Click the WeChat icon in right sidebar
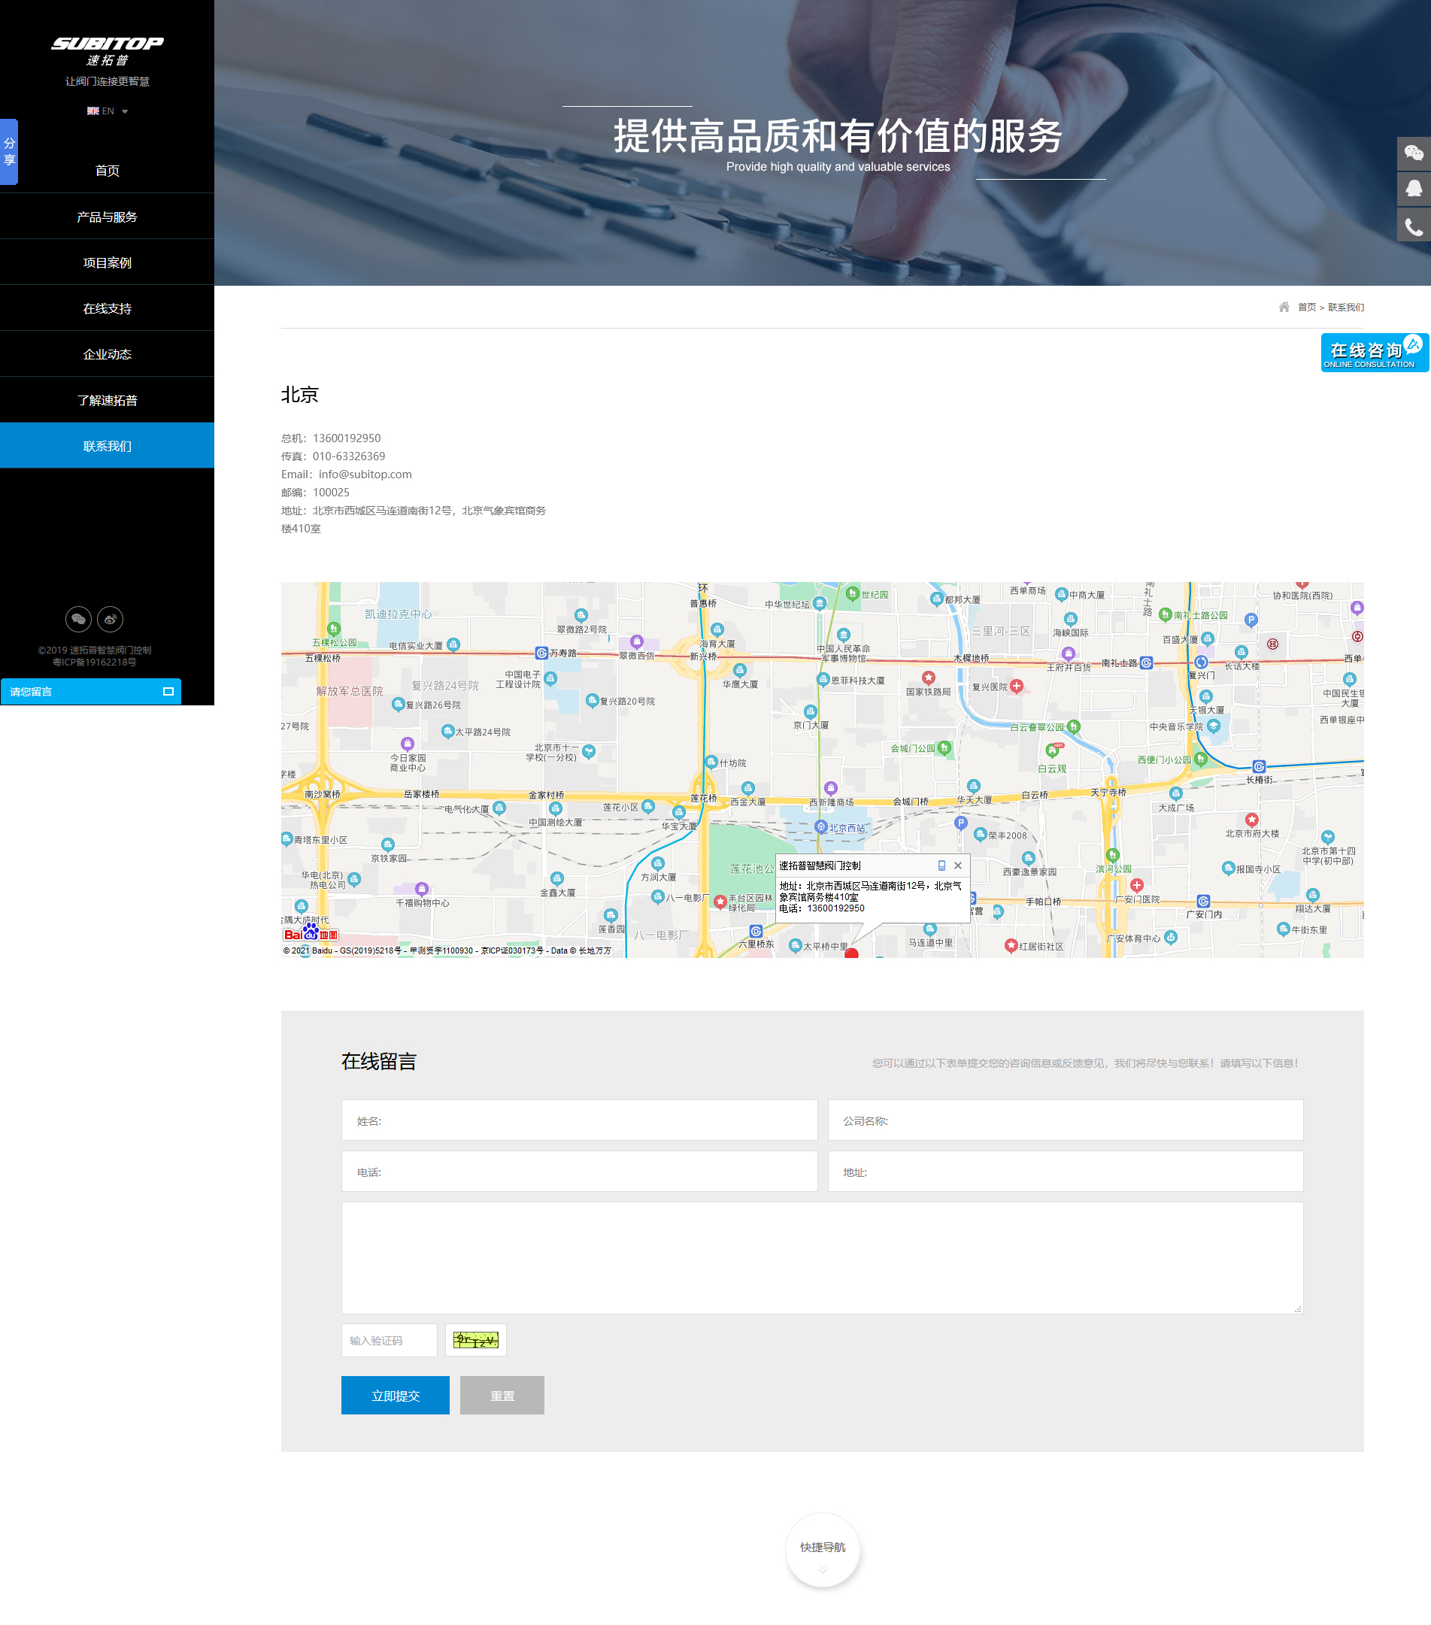 1413,153
